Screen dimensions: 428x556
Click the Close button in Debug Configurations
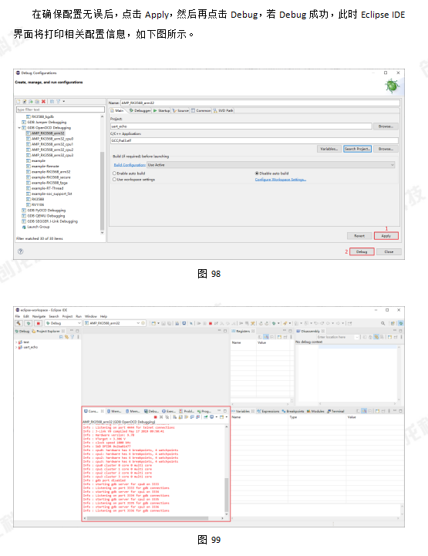point(389,251)
